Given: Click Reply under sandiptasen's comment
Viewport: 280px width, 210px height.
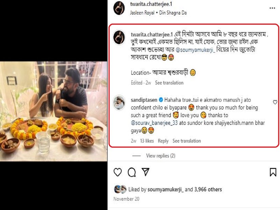Looking at the screenshot, I should [x=163, y=141].
